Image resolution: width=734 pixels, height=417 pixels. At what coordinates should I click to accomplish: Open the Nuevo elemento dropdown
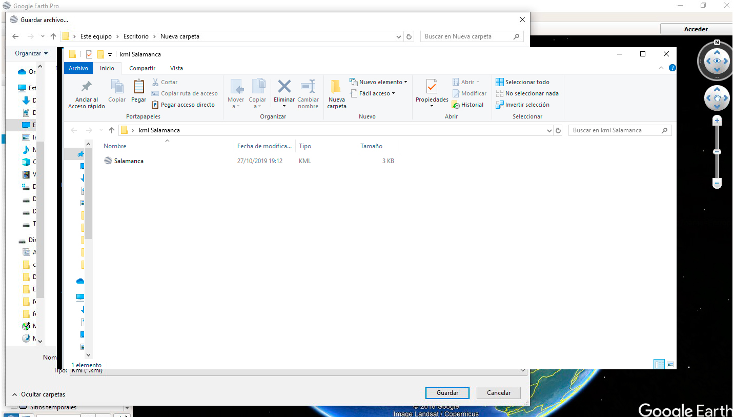pos(378,82)
